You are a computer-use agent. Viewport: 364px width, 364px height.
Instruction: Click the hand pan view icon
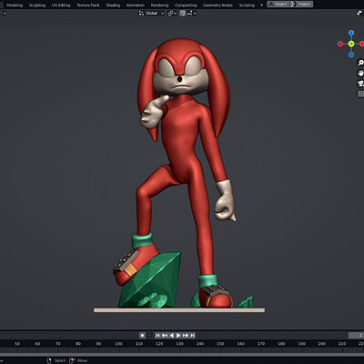pos(360,73)
